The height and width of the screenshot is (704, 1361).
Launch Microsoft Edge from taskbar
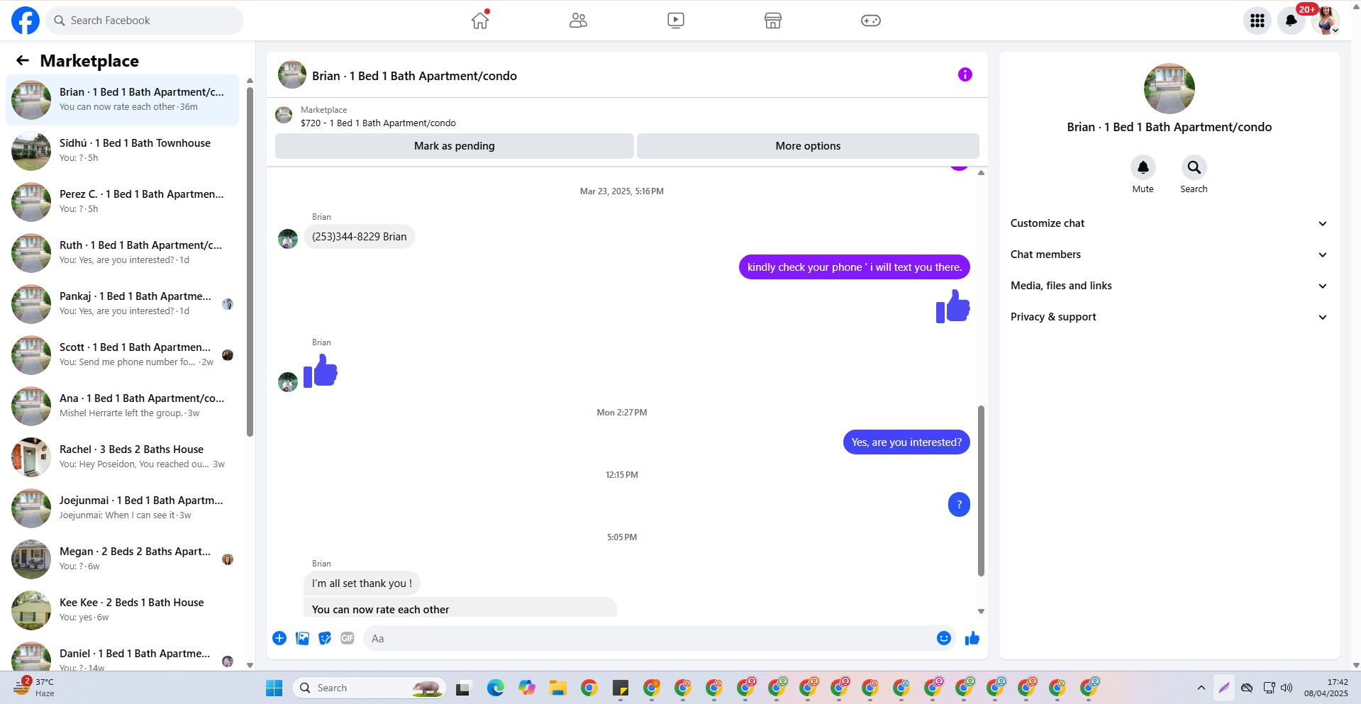click(x=495, y=688)
